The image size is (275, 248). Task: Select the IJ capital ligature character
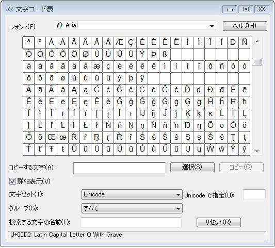coord(142,113)
